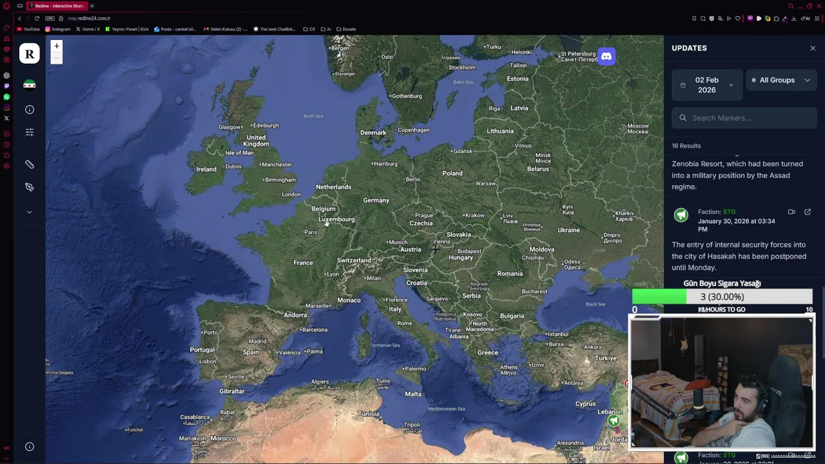Select the pen drawing tool

(x=30, y=187)
